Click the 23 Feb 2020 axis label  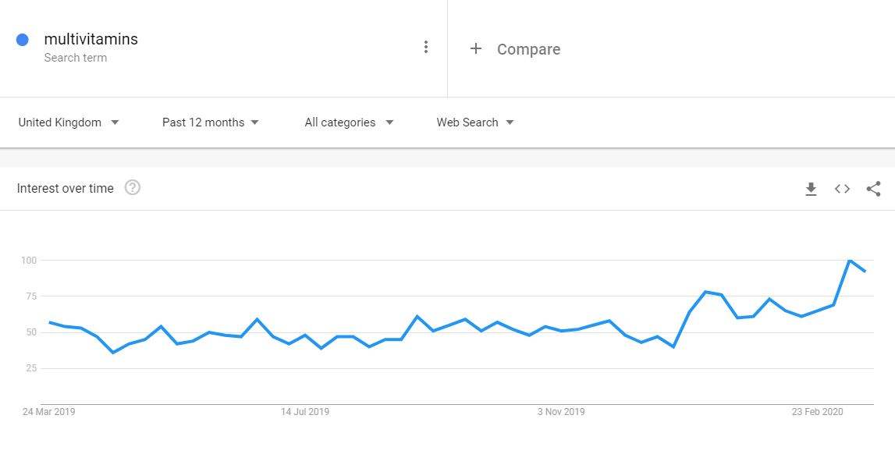tap(818, 411)
